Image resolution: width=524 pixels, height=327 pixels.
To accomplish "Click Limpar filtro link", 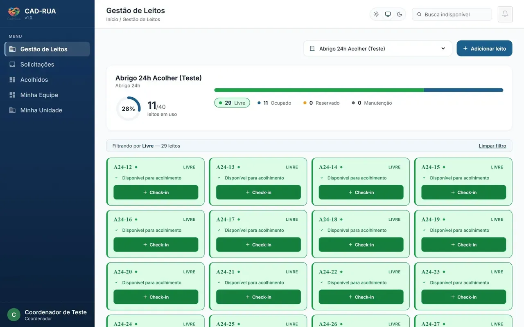I will point(492,146).
